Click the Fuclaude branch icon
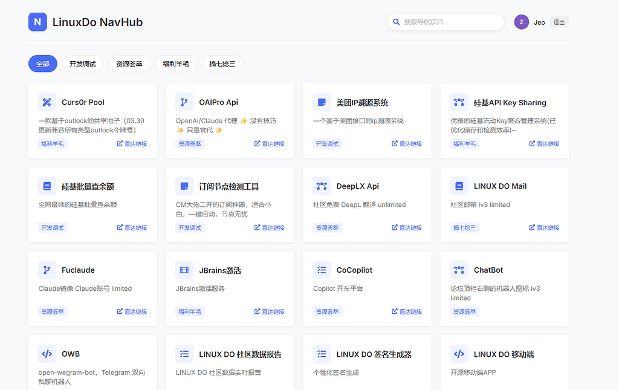The width and height of the screenshot is (619, 390). [x=47, y=270]
